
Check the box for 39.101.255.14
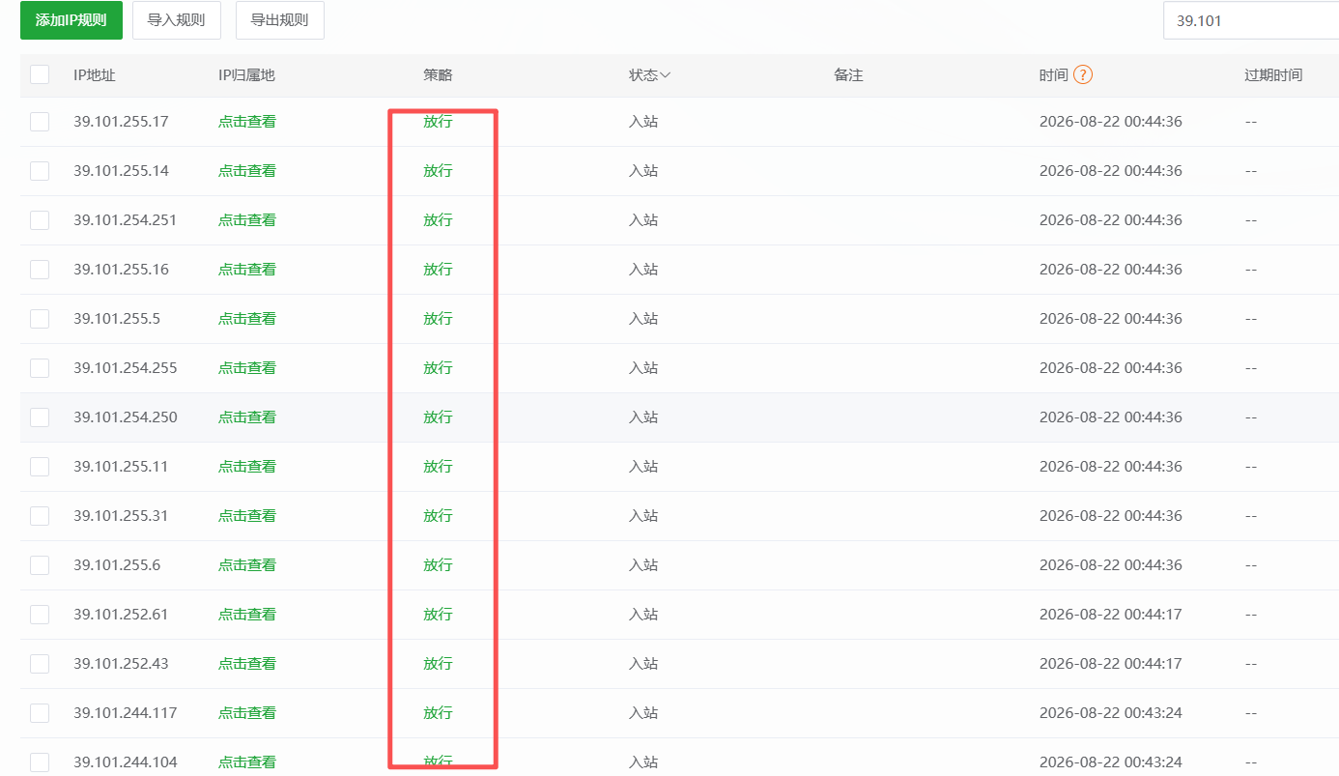click(x=40, y=171)
